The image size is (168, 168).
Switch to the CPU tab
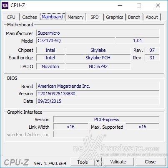pyautogui.click(x=11, y=17)
